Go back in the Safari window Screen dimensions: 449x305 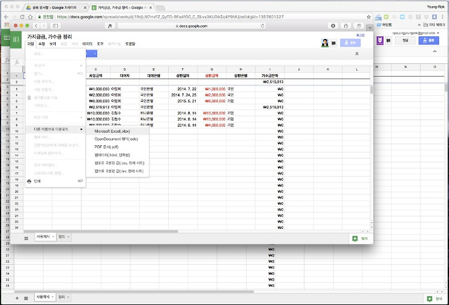[x=36, y=26]
